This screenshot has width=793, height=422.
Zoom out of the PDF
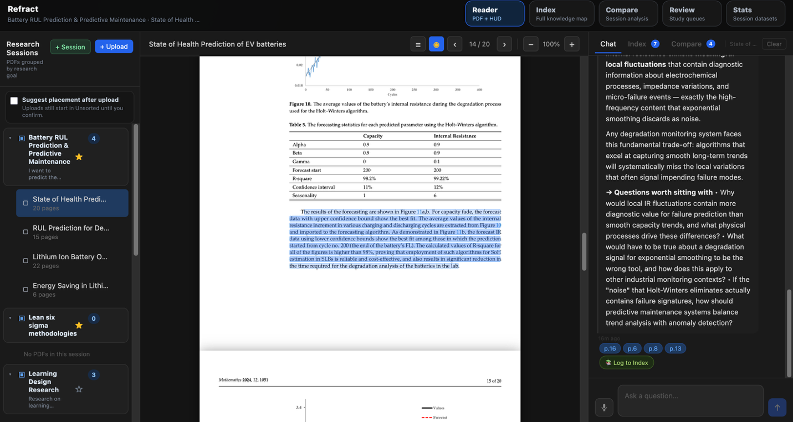click(x=530, y=44)
